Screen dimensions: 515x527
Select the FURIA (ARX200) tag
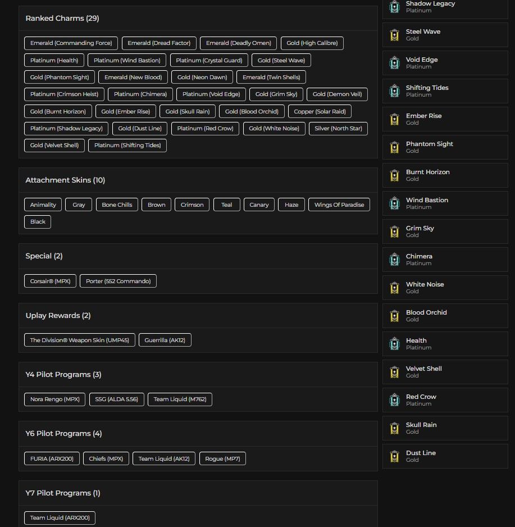(x=52, y=458)
